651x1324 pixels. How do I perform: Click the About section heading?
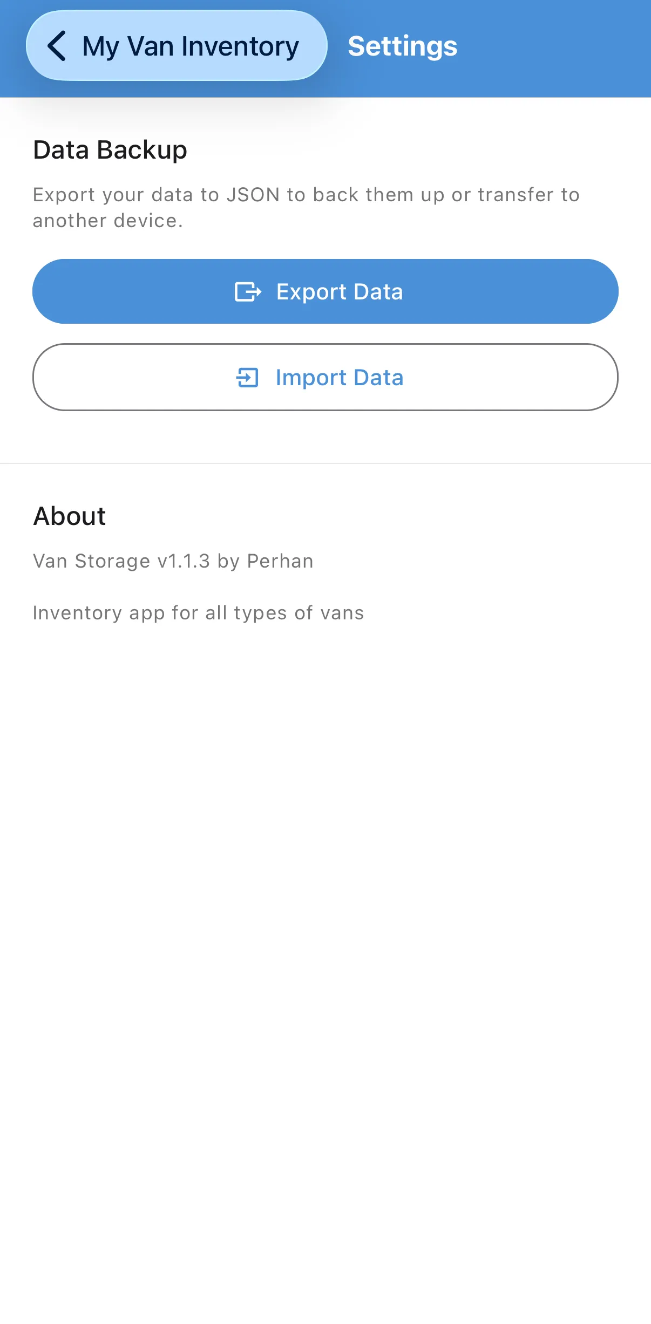[70, 516]
